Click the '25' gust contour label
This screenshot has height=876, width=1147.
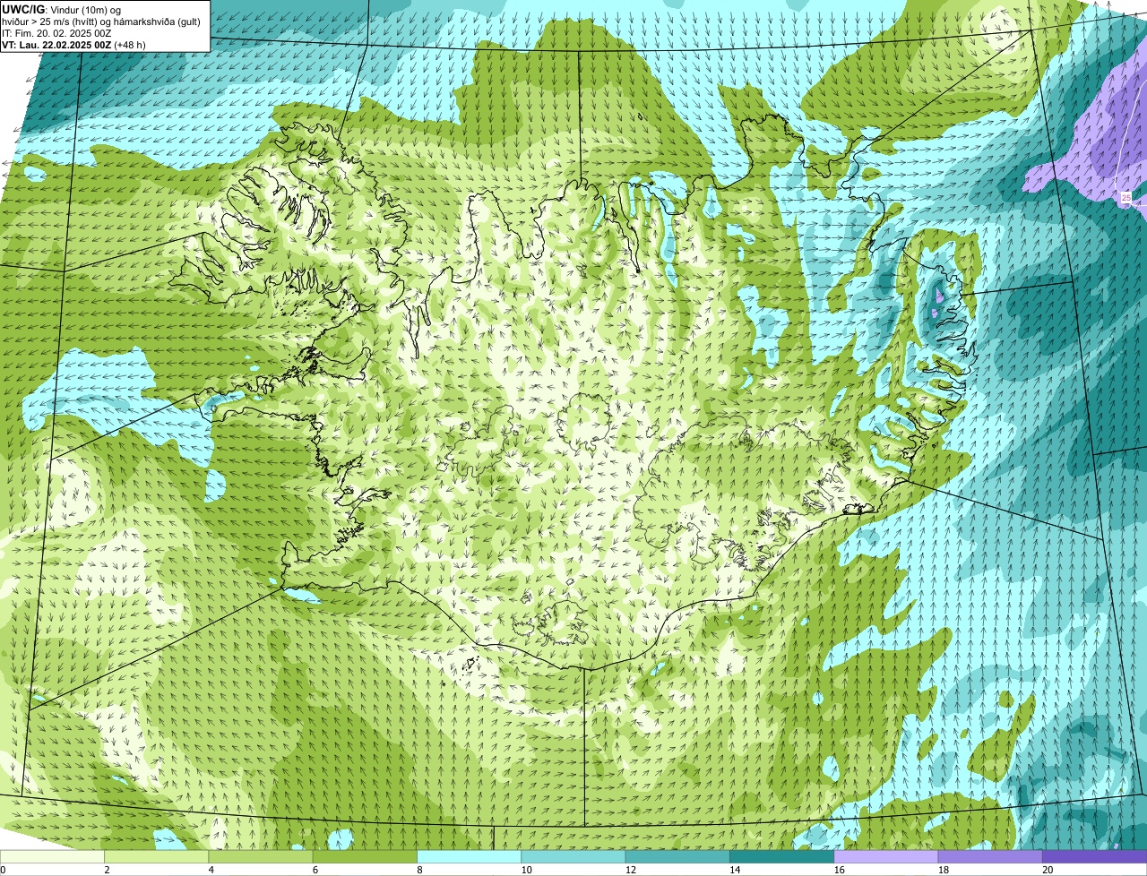(x=1126, y=197)
